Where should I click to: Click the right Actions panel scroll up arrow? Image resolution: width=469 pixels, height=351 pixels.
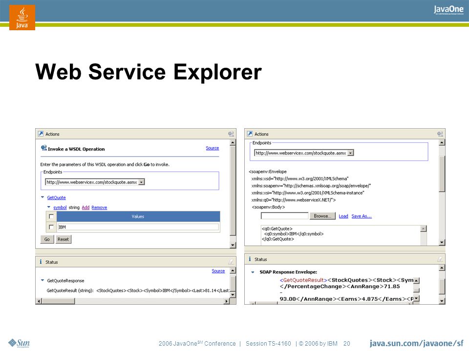tap(442, 143)
